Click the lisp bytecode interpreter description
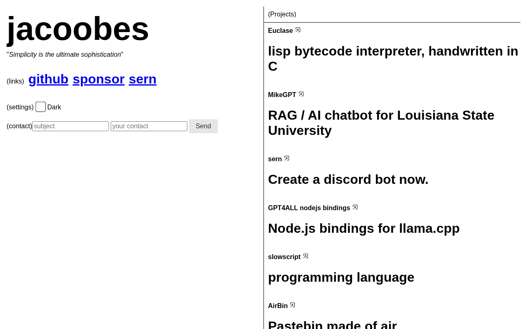The image size is (527, 329). coord(393,59)
